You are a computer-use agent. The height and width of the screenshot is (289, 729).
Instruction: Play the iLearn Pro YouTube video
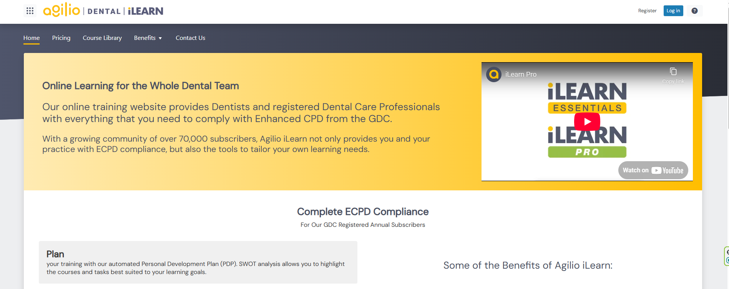[x=587, y=122]
